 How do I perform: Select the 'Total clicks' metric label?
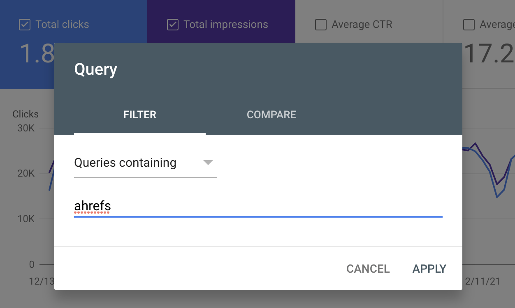tap(62, 25)
